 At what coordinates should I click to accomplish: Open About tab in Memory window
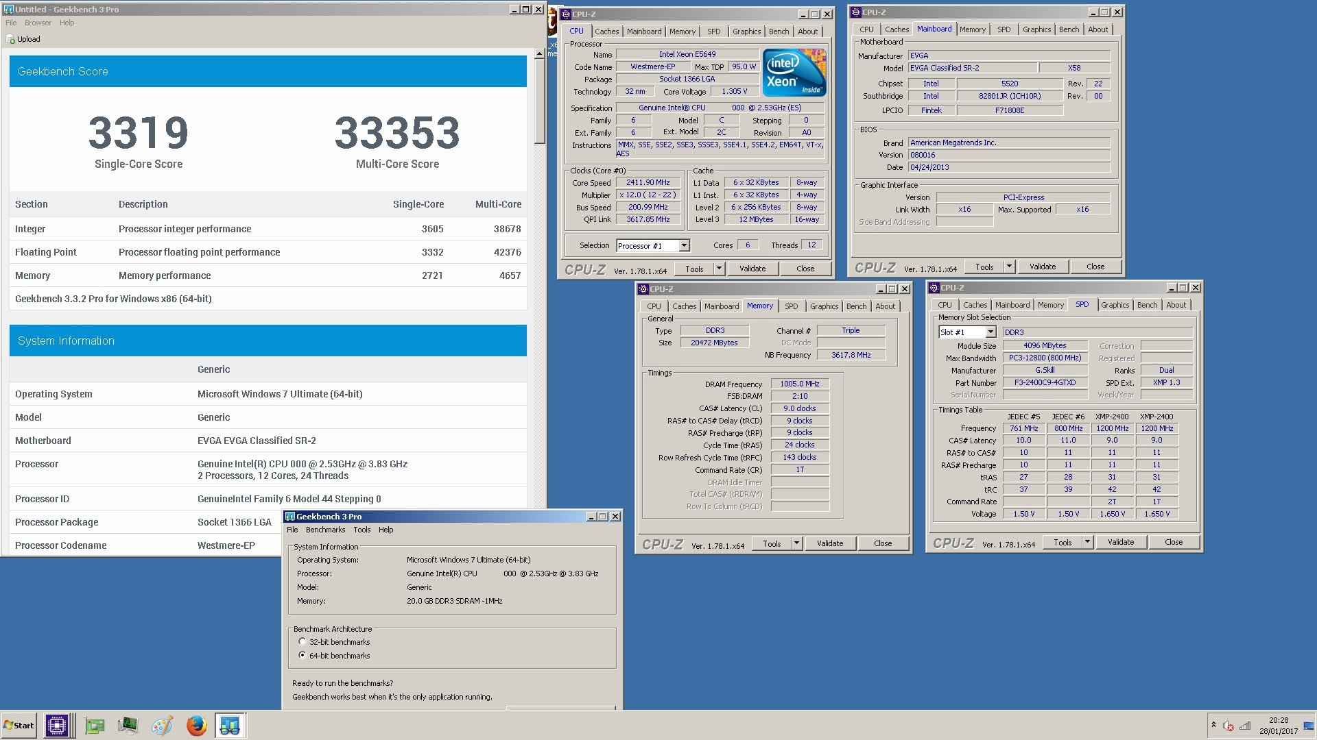885,306
